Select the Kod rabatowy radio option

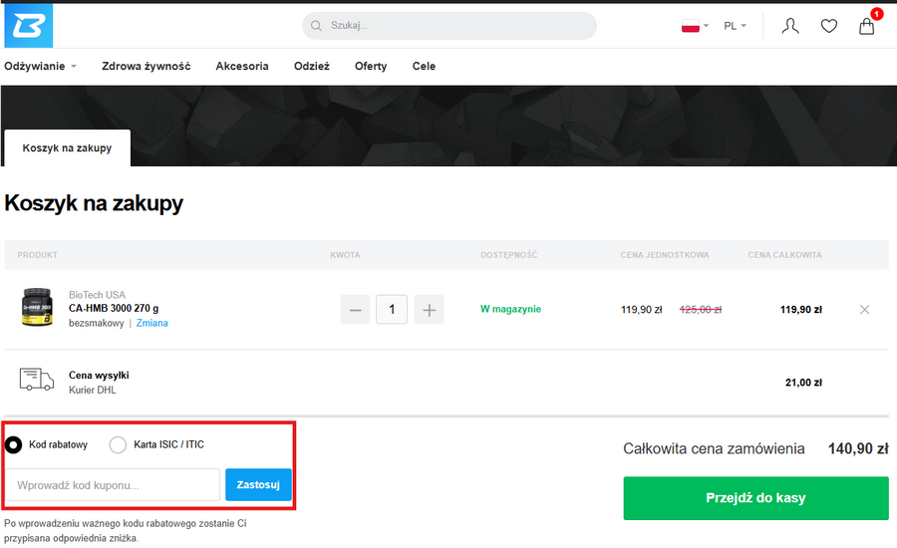[x=14, y=444]
